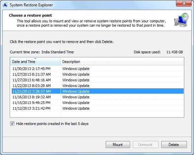The width and height of the screenshot is (194, 155).
Task: Select the 11/12/2013 3:21:42 PM restore point
Action: [x=97, y=108]
